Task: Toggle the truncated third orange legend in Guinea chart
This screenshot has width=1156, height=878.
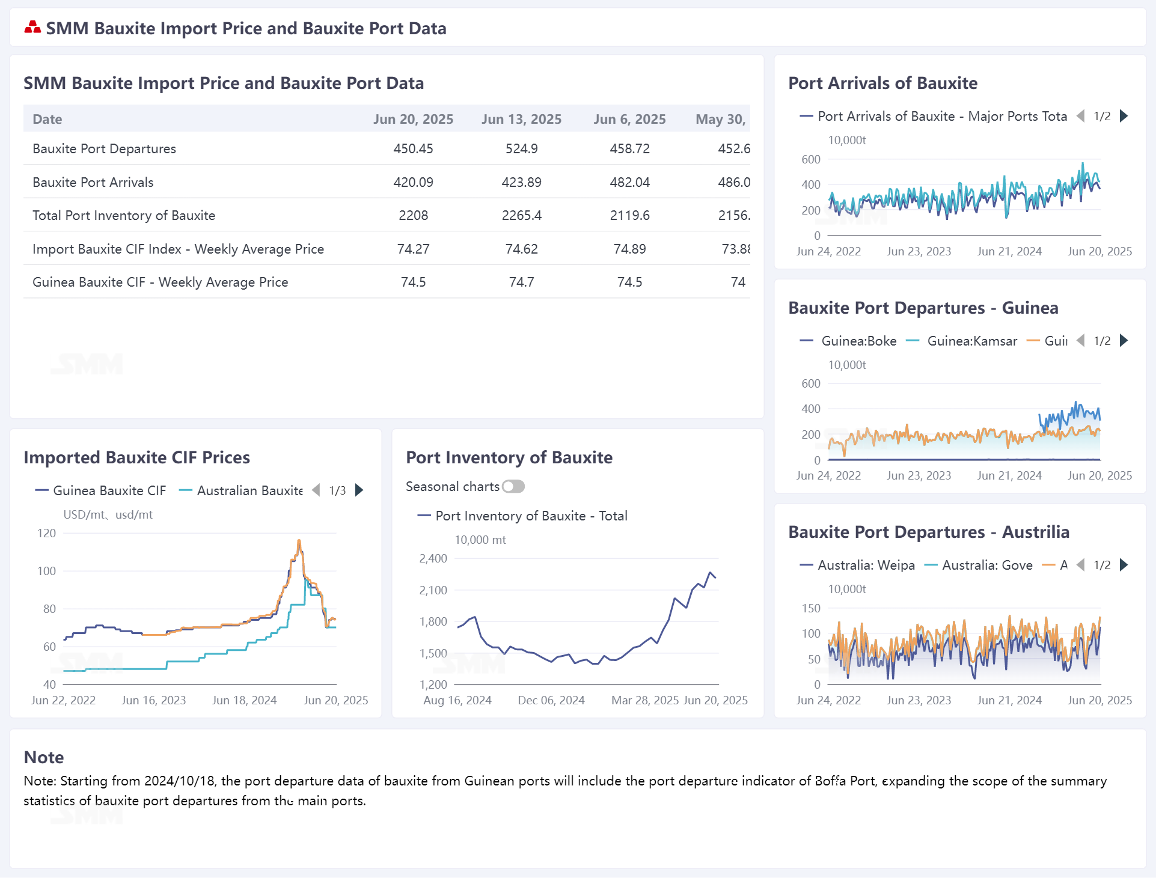Action: (x=1047, y=341)
